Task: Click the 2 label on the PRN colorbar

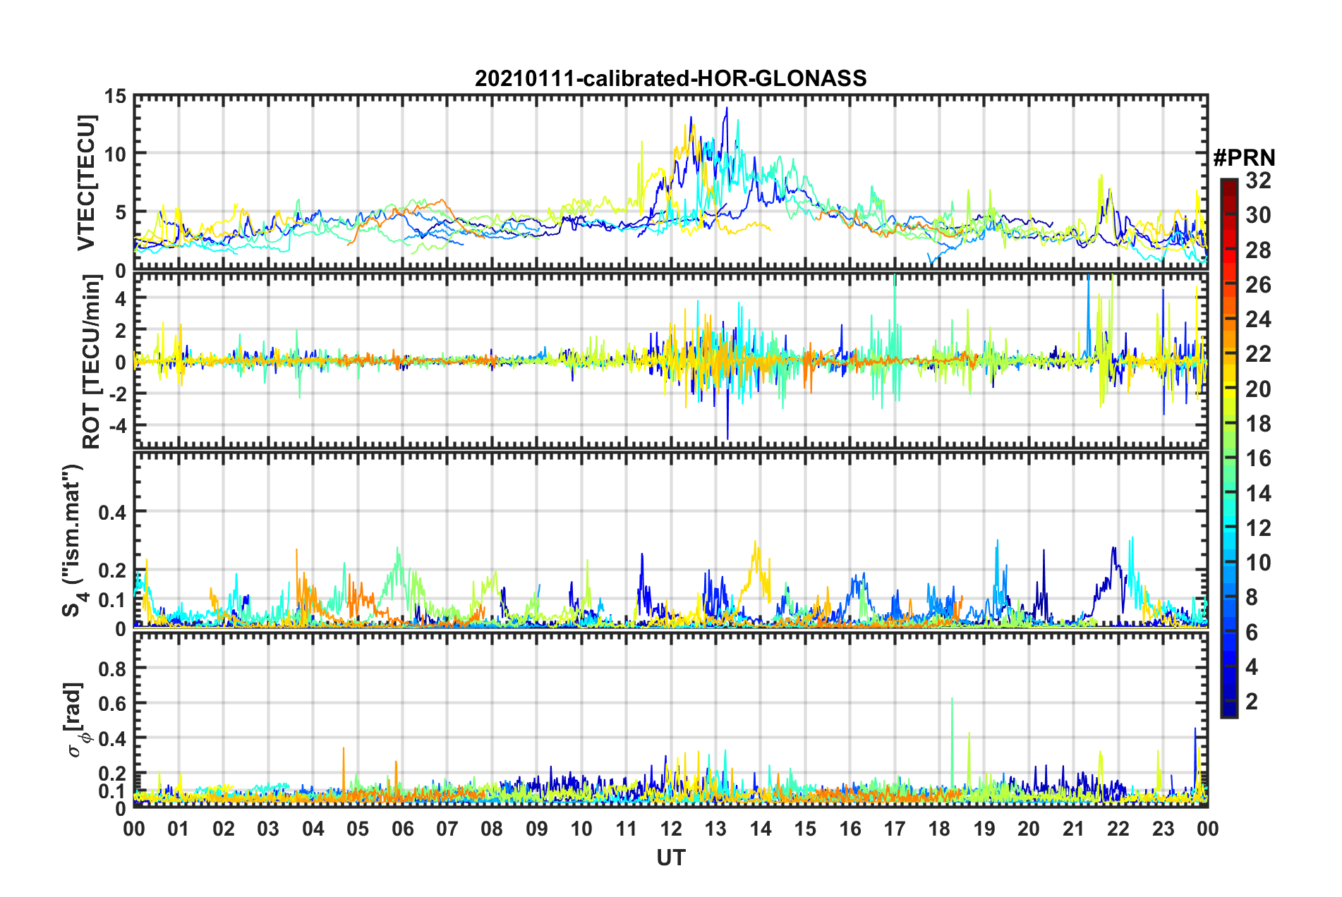Action: 1252,702
